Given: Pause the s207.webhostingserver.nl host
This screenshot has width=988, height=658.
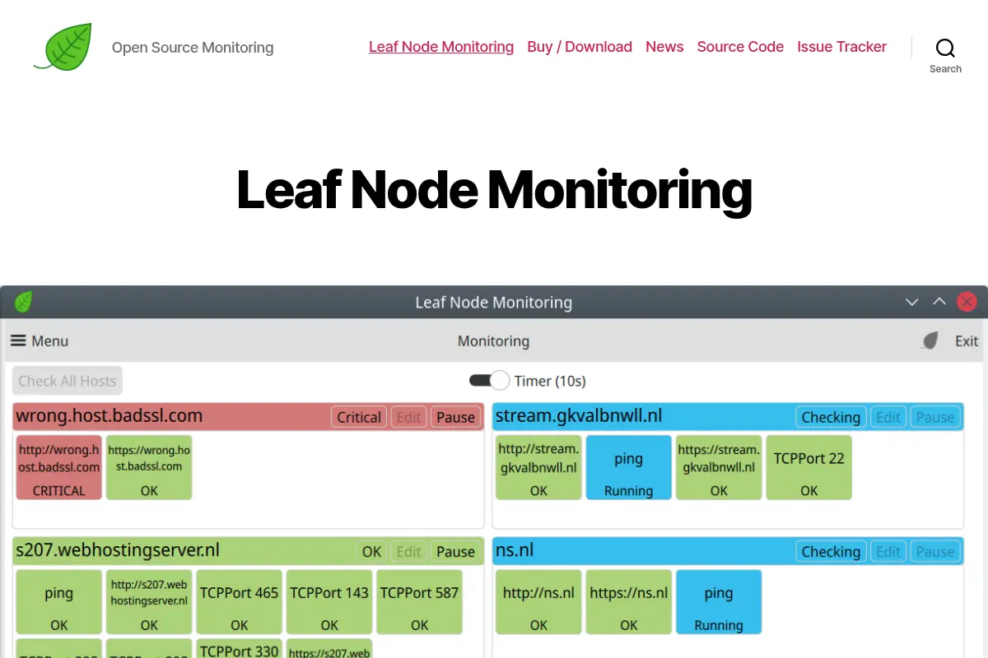Looking at the screenshot, I should [455, 551].
